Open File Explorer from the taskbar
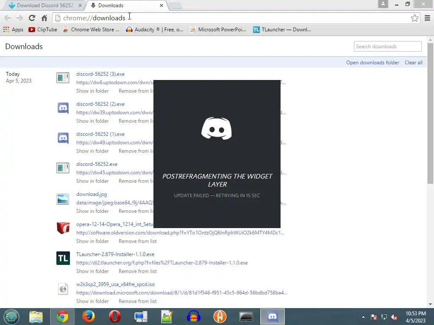The width and height of the screenshot is (434, 325). (36, 317)
